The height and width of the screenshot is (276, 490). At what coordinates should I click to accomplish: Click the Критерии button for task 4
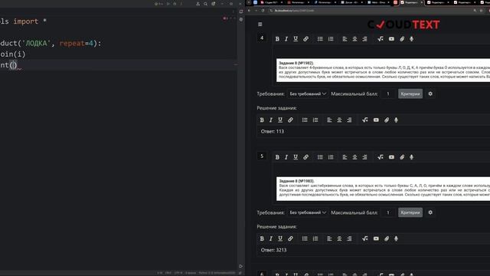[410, 94]
